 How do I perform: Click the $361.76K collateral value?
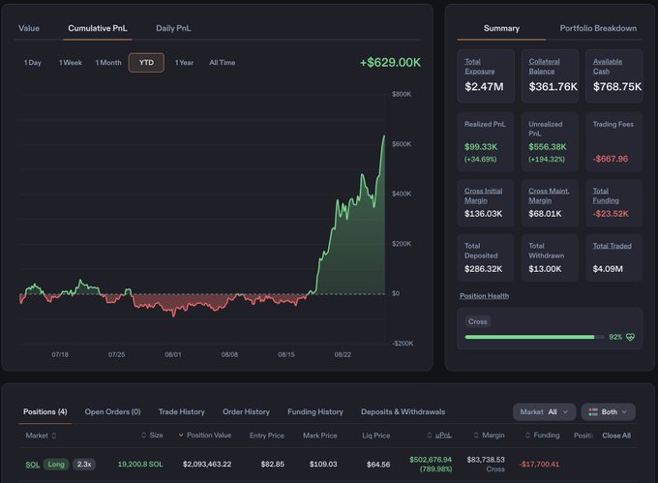pos(553,87)
